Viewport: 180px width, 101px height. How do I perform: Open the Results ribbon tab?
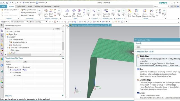tap(57, 6)
